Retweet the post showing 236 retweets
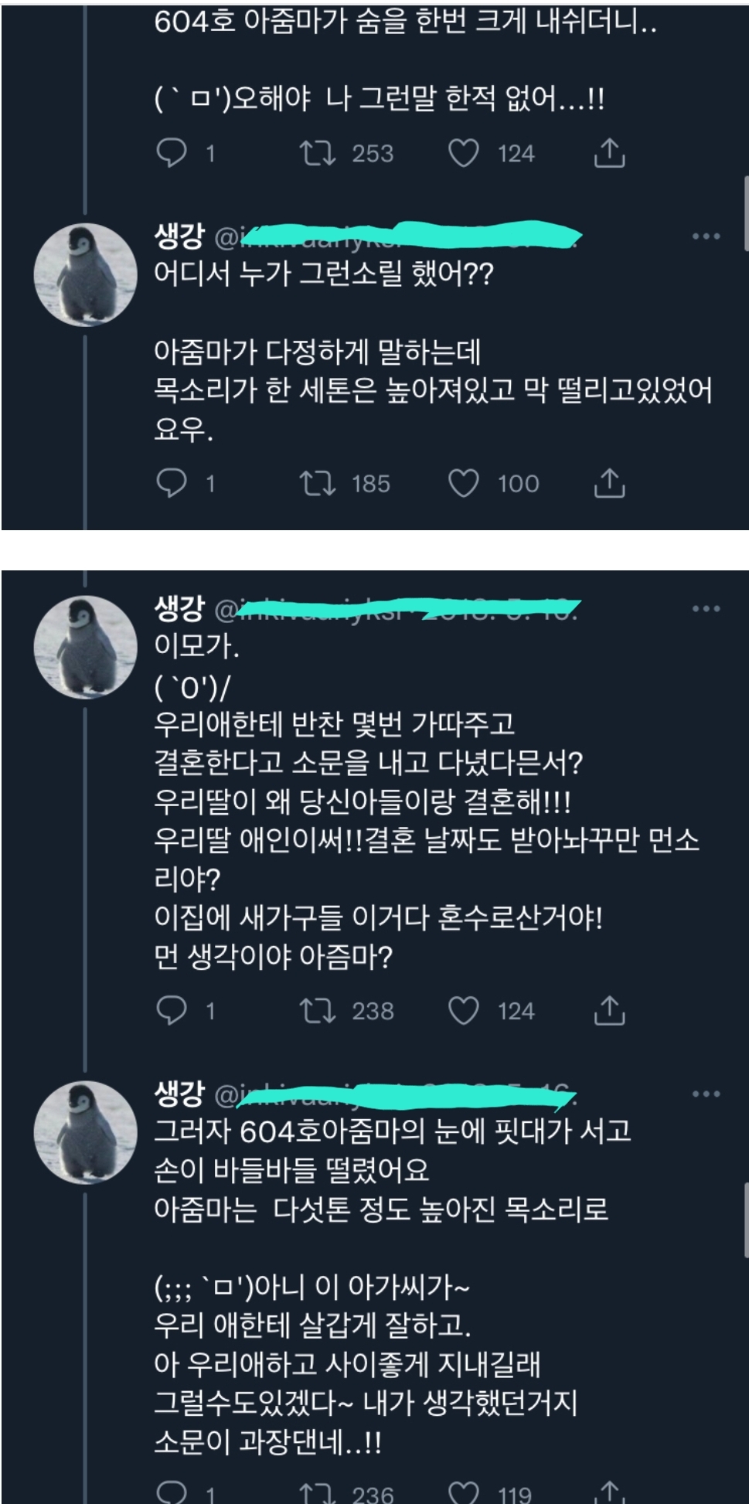749x1504 pixels. [318, 1493]
